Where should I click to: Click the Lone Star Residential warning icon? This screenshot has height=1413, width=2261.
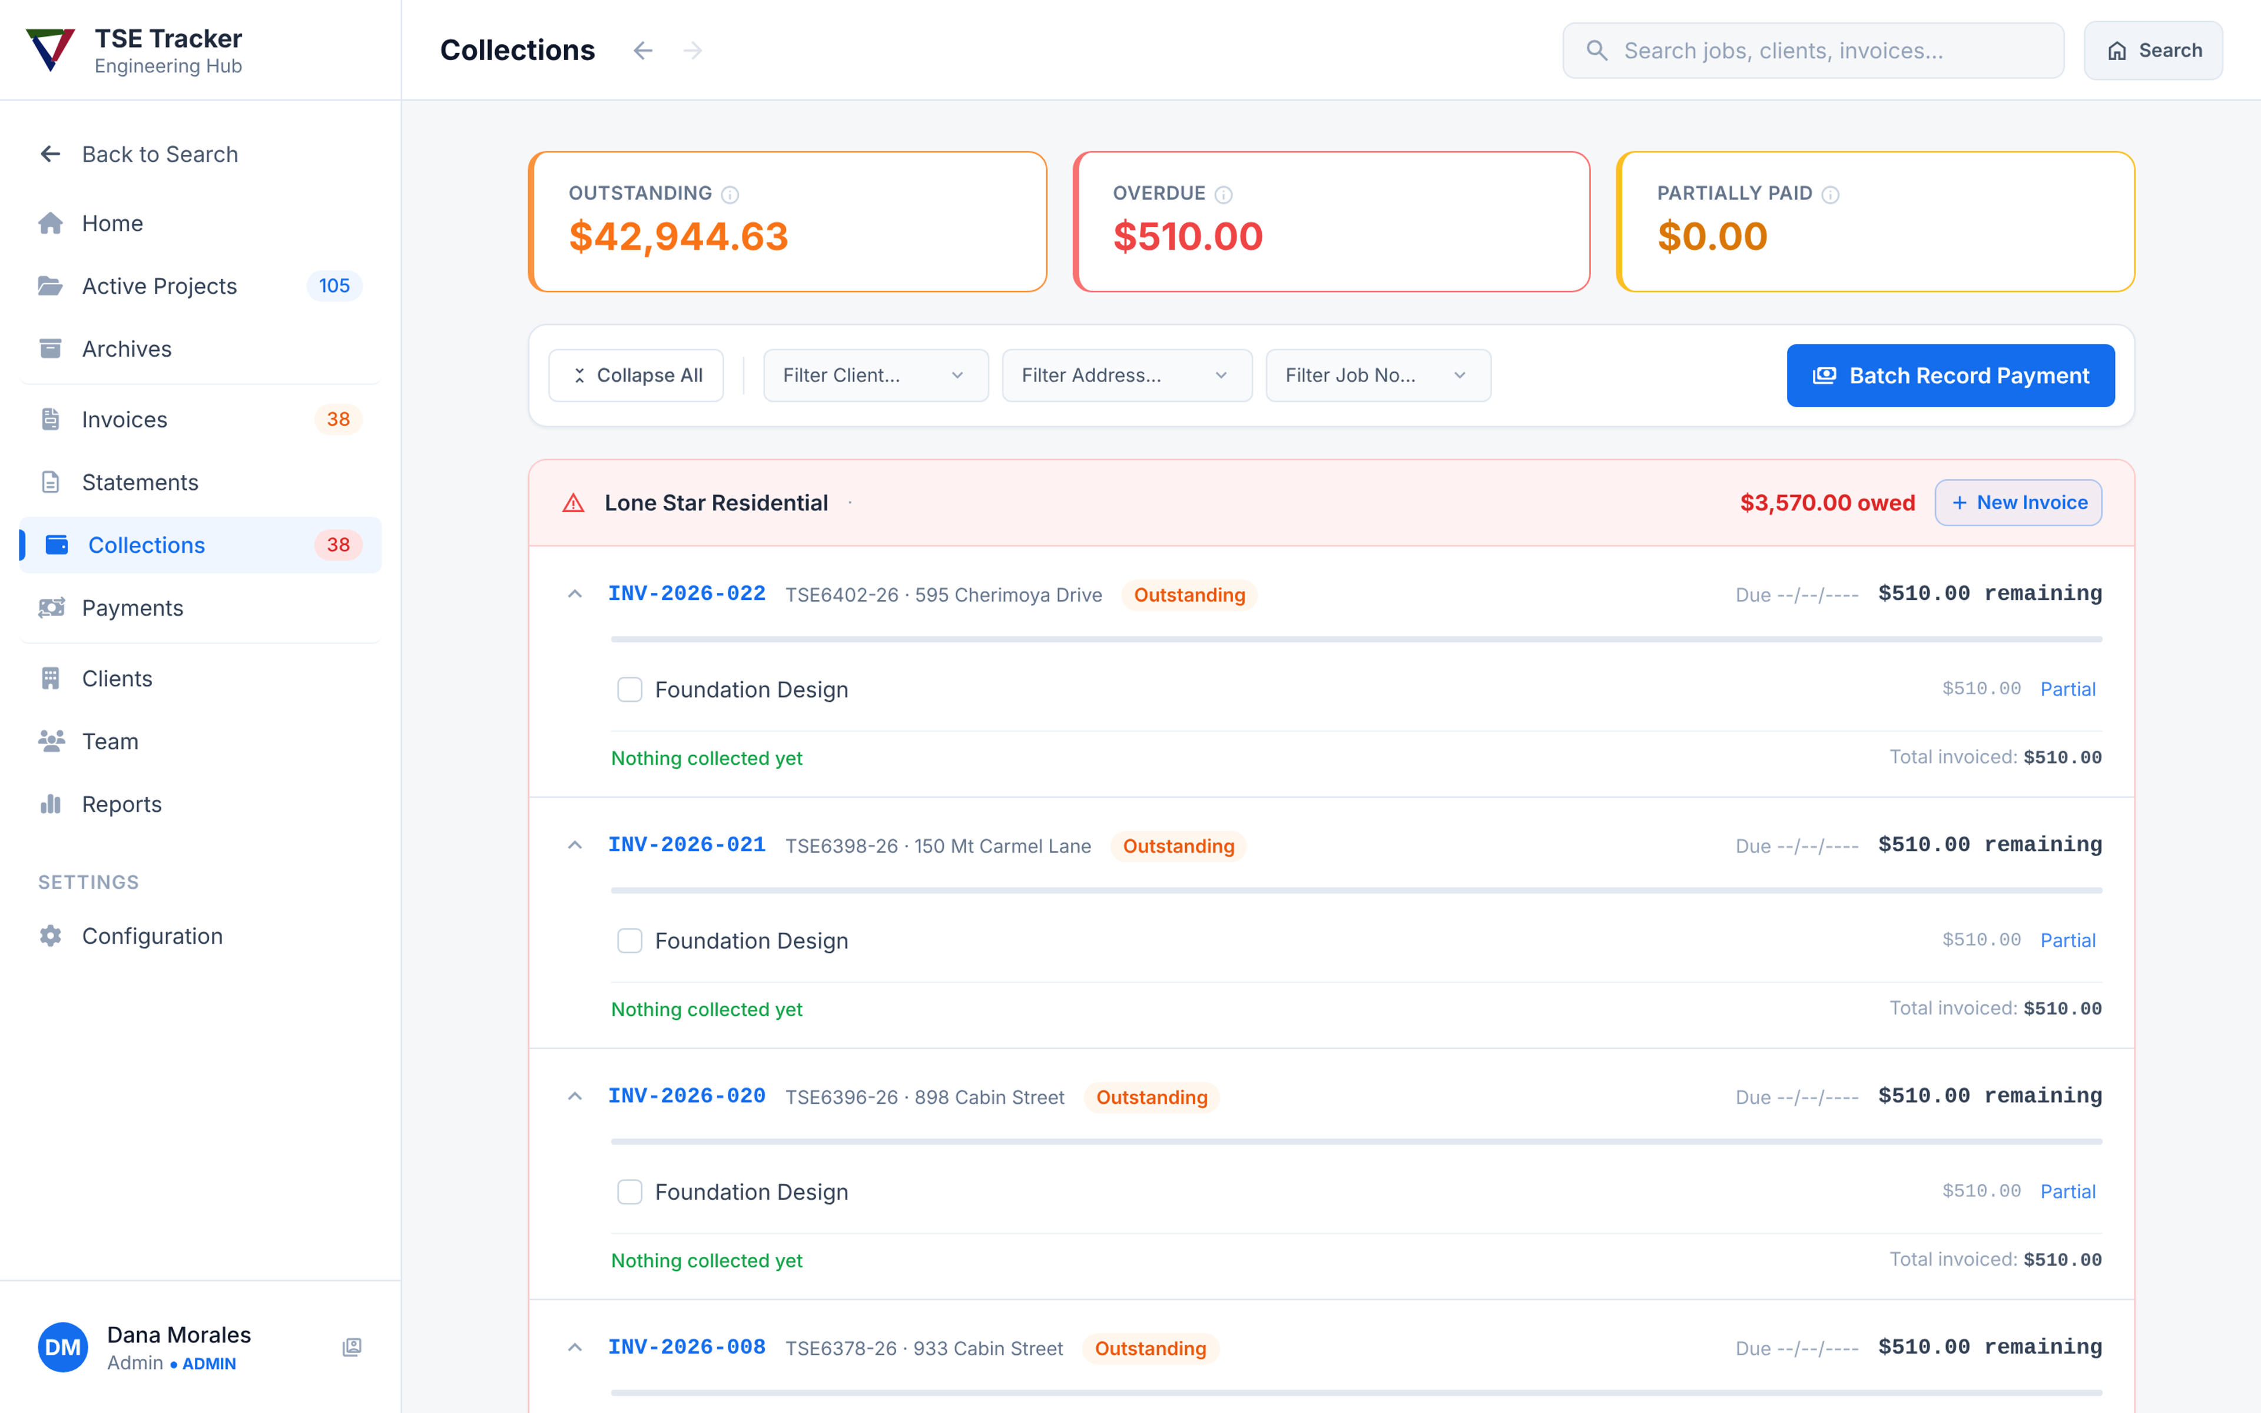click(x=573, y=504)
